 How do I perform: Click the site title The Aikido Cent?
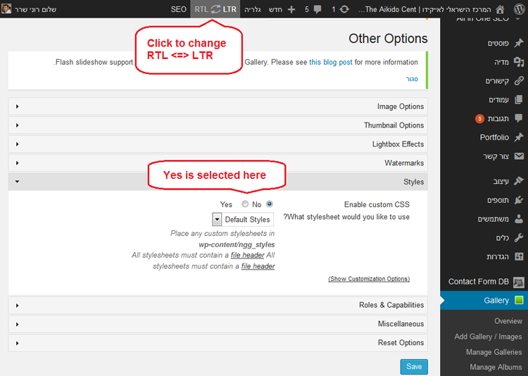pyautogui.click(x=425, y=9)
